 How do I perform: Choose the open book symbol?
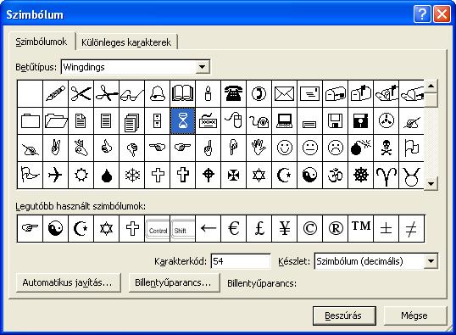pyautogui.click(x=182, y=94)
